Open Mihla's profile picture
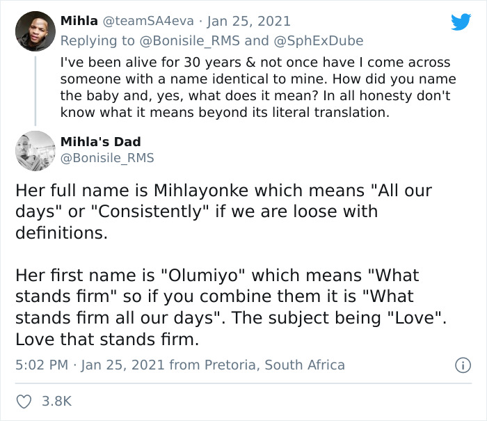 [x=35, y=31]
